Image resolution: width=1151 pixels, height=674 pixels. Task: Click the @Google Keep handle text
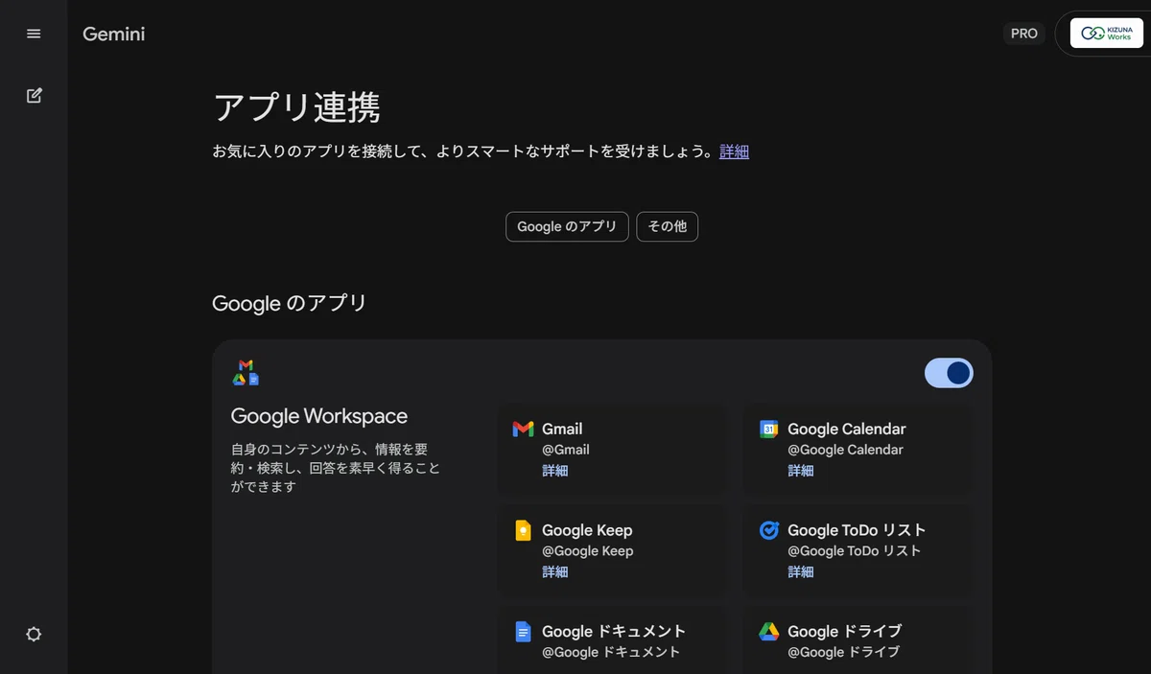pyautogui.click(x=588, y=551)
